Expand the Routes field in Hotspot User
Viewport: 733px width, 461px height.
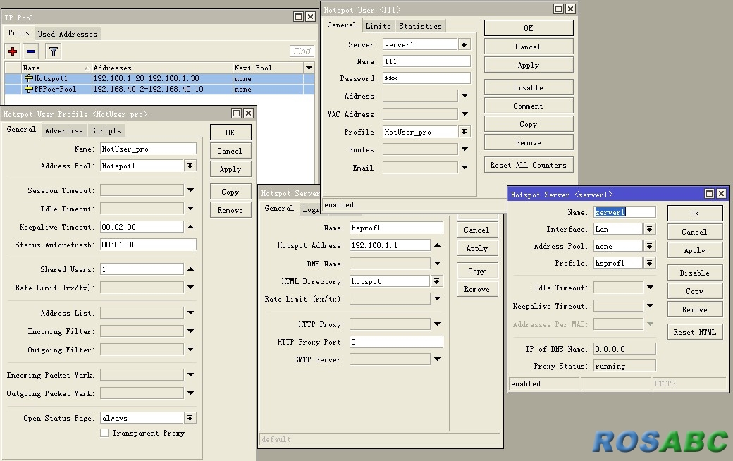pyautogui.click(x=464, y=149)
